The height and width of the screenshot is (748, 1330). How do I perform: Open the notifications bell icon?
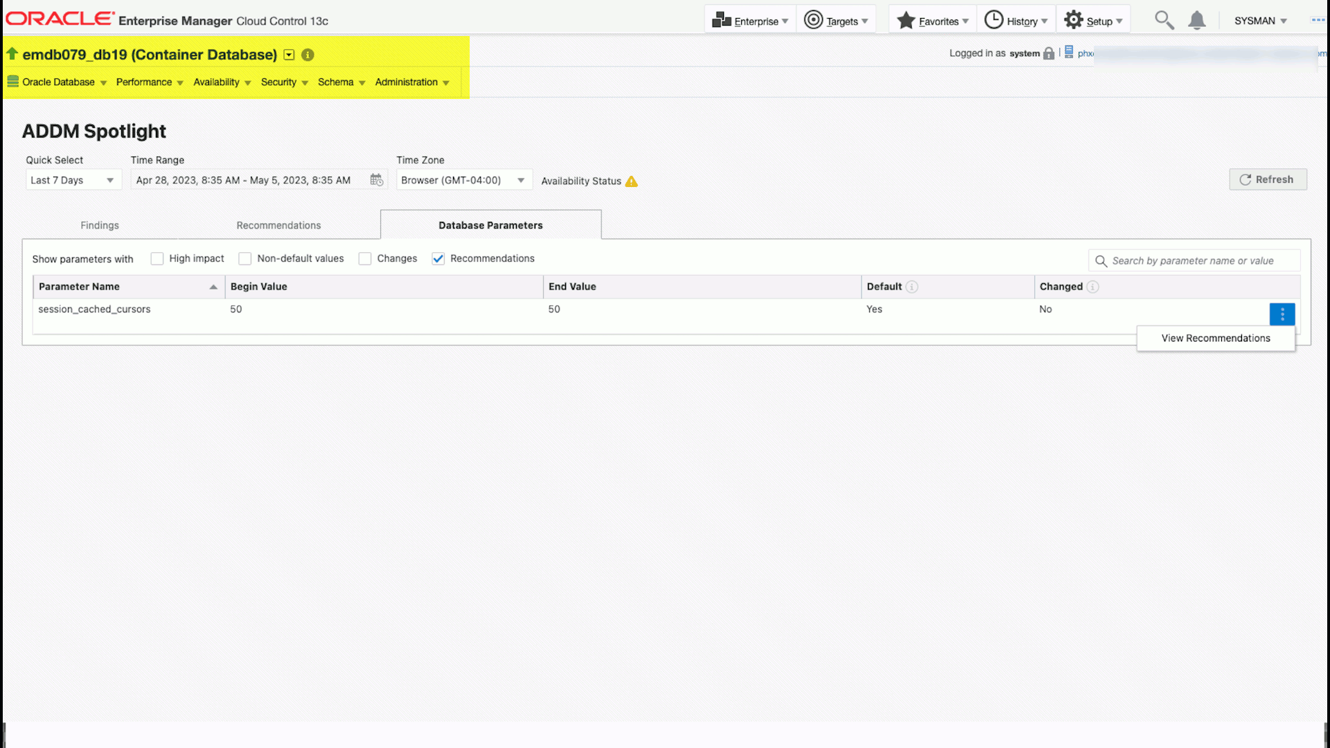pyautogui.click(x=1196, y=20)
